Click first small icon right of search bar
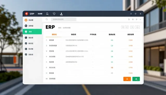Viewport: 166px width, 95px height. pyautogui.click(x=129, y=19)
